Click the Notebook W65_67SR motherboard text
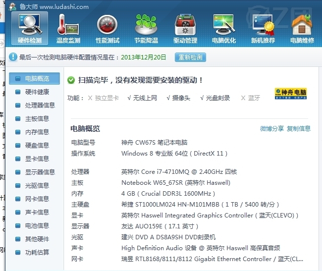The image size is (322, 271). coord(176,182)
